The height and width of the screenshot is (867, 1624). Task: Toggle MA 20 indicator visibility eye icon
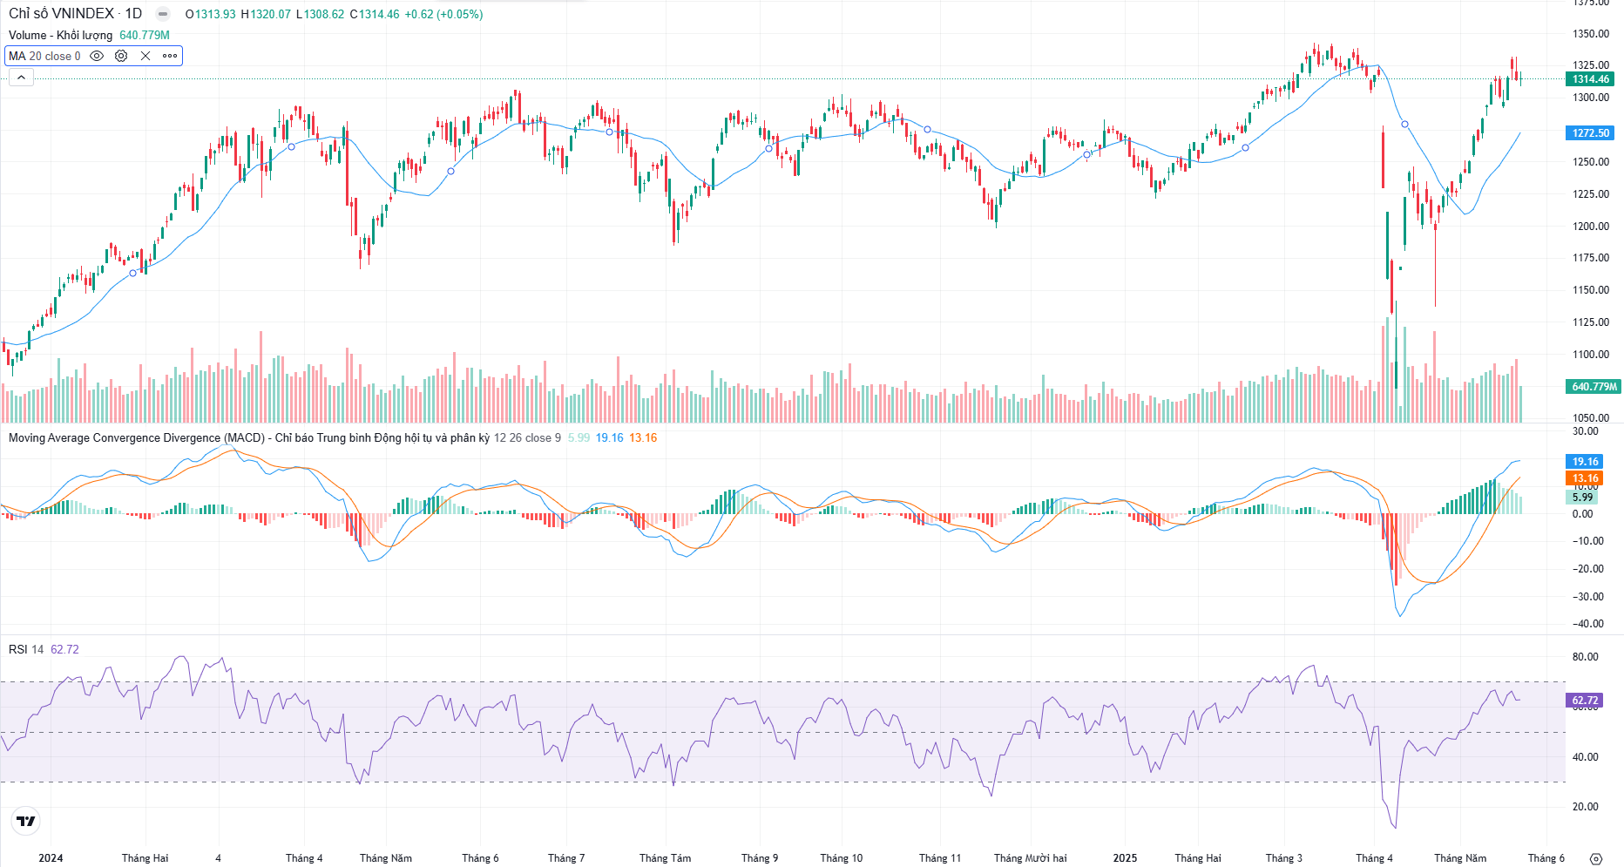[x=97, y=56]
